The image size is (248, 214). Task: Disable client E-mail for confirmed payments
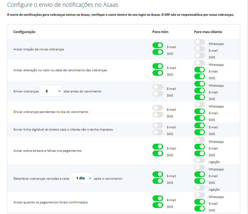[200, 202]
